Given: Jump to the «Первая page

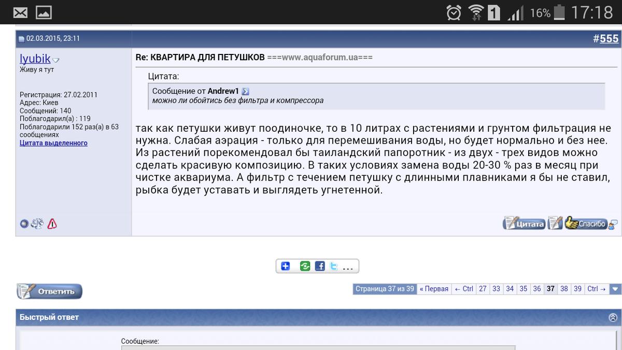Looking at the screenshot, I should tap(434, 289).
